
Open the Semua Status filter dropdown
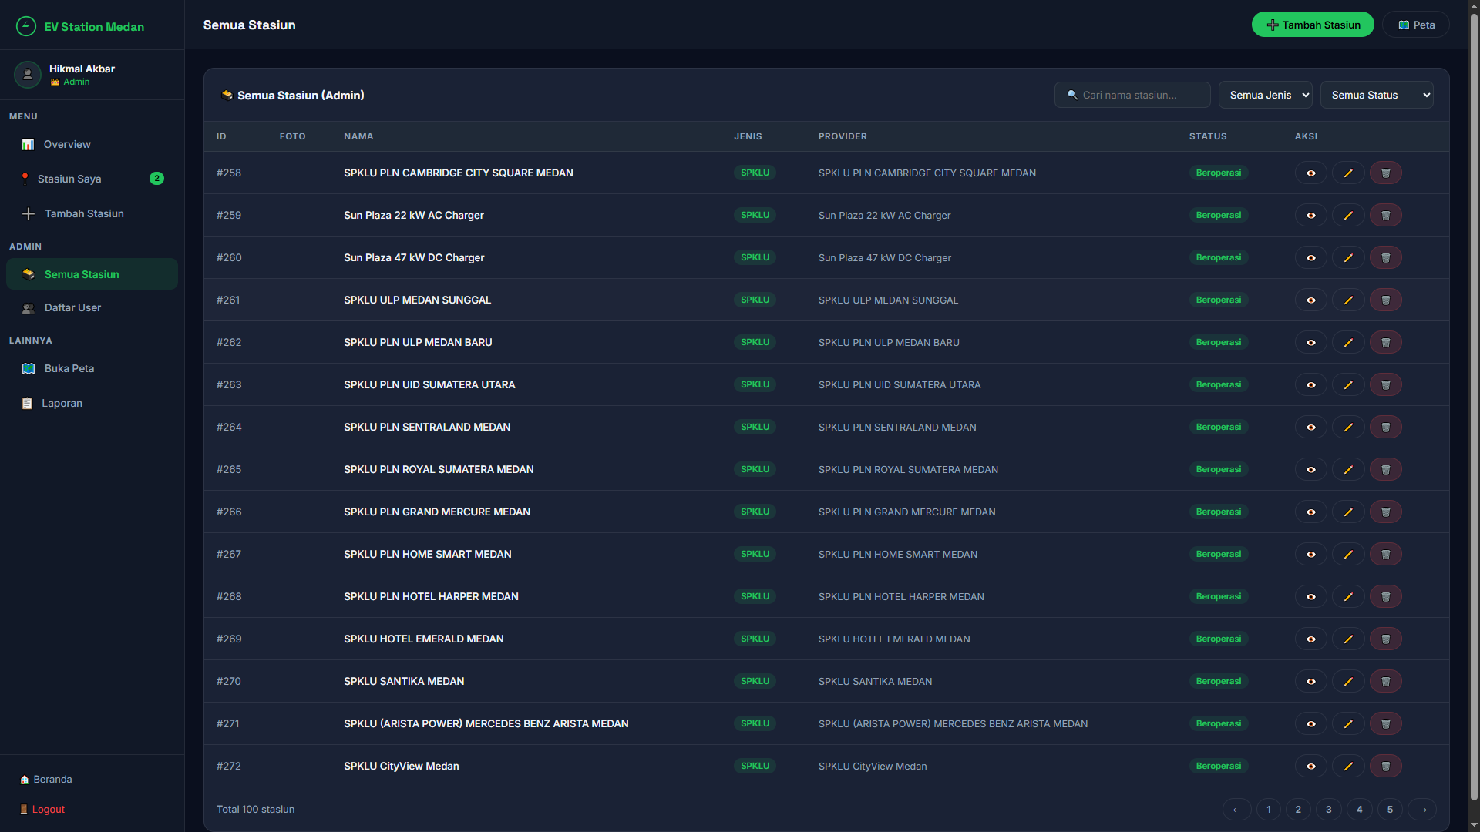[x=1377, y=95]
